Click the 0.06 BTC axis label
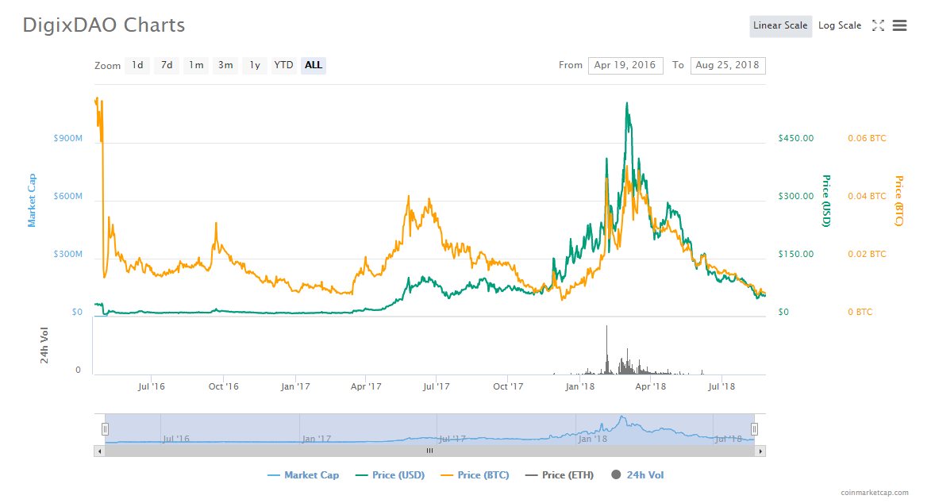This screenshot has width=935, height=503. point(867,138)
